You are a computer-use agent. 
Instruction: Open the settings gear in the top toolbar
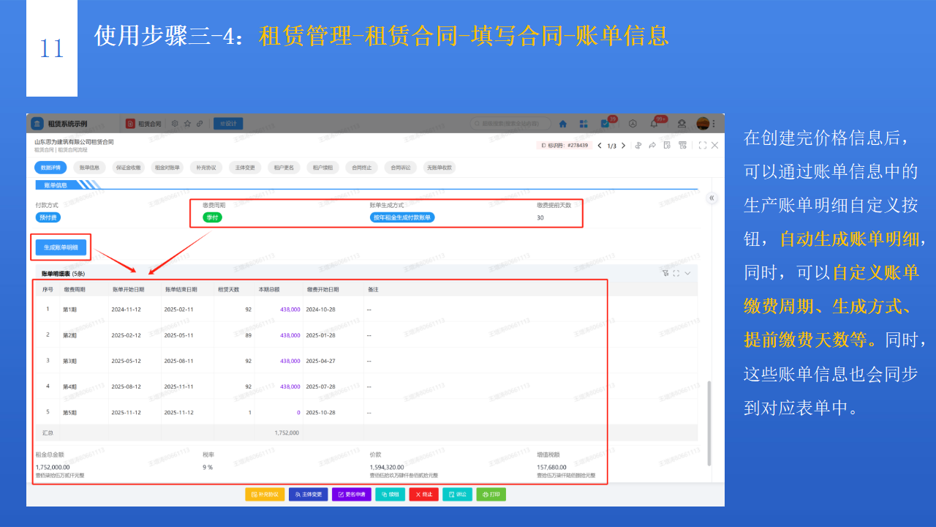tap(175, 123)
